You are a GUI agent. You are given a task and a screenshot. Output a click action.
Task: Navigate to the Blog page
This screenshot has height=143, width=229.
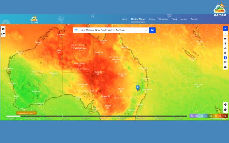(174, 19)
